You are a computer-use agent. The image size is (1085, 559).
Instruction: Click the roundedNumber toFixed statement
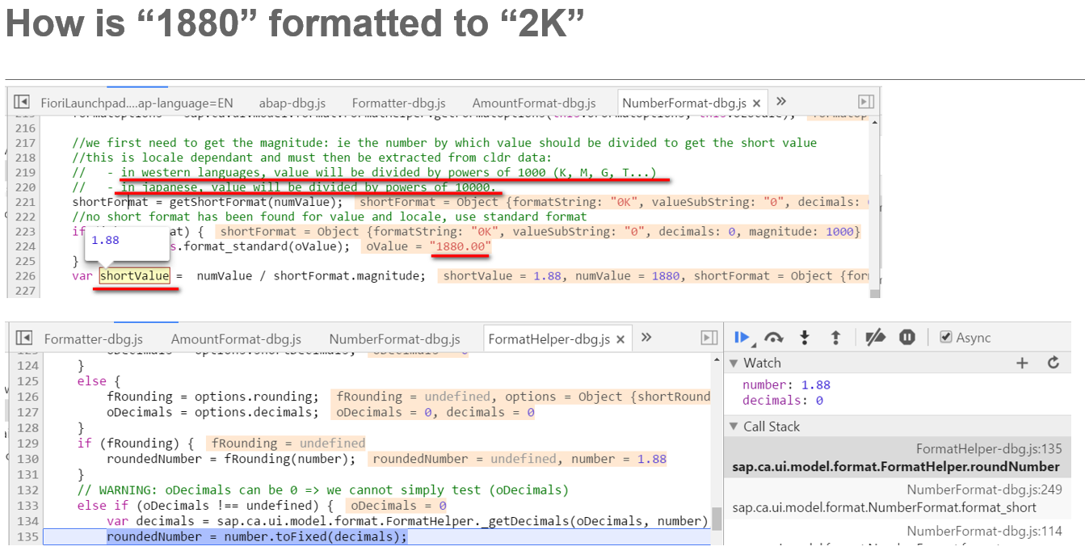pyautogui.click(x=257, y=536)
